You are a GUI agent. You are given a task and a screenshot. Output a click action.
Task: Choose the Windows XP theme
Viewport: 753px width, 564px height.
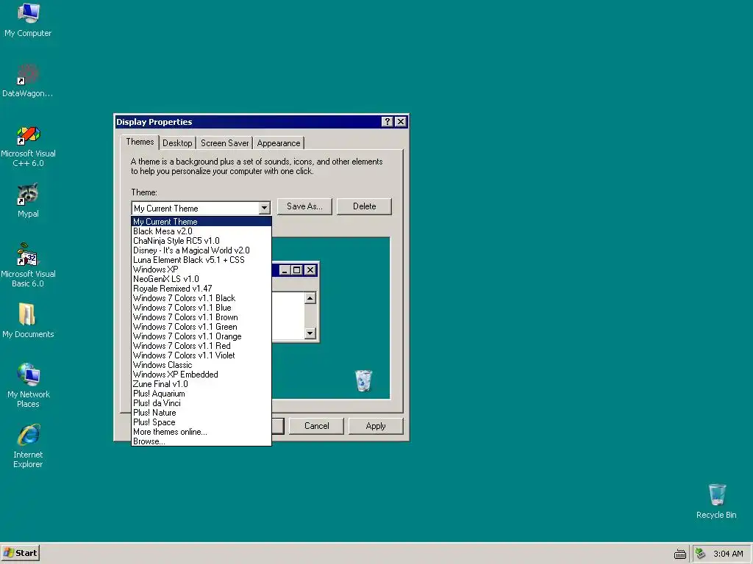coord(201,270)
